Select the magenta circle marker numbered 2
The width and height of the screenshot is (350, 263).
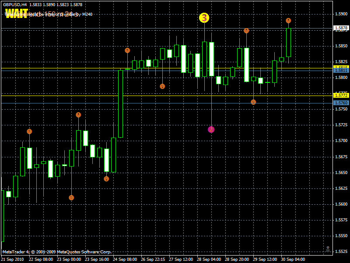tap(211, 129)
